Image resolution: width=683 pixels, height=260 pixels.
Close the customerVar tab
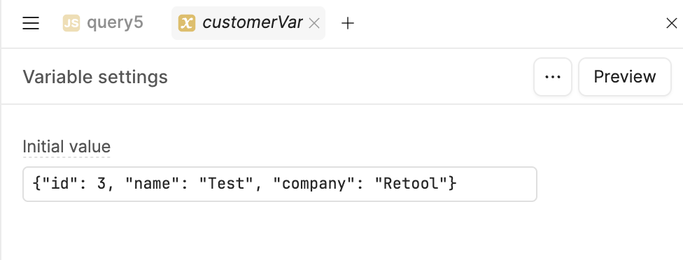tap(314, 23)
